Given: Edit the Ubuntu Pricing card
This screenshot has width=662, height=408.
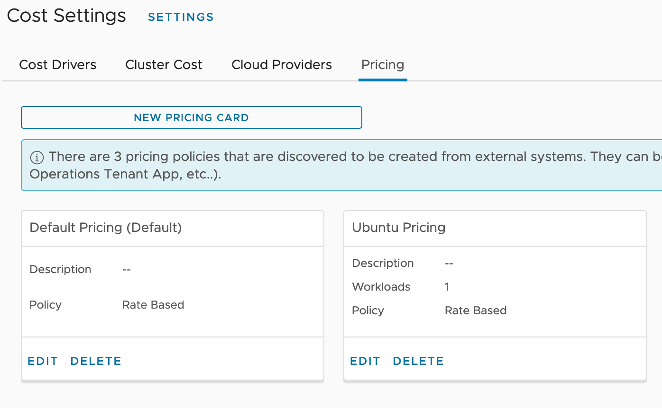Looking at the screenshot, I should click(x=365, y=361).
